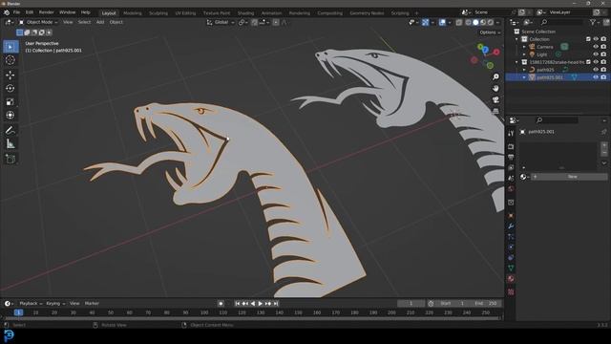Expand the Camera tree row
Screen dimensions: 611x344
pos(524,47)
